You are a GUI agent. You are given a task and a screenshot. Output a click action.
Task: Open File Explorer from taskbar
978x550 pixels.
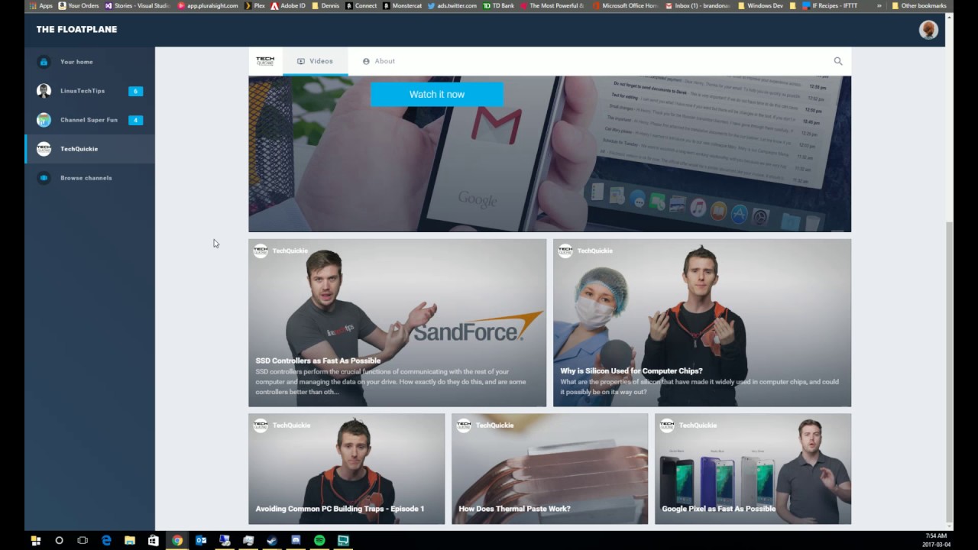[130, 540]
